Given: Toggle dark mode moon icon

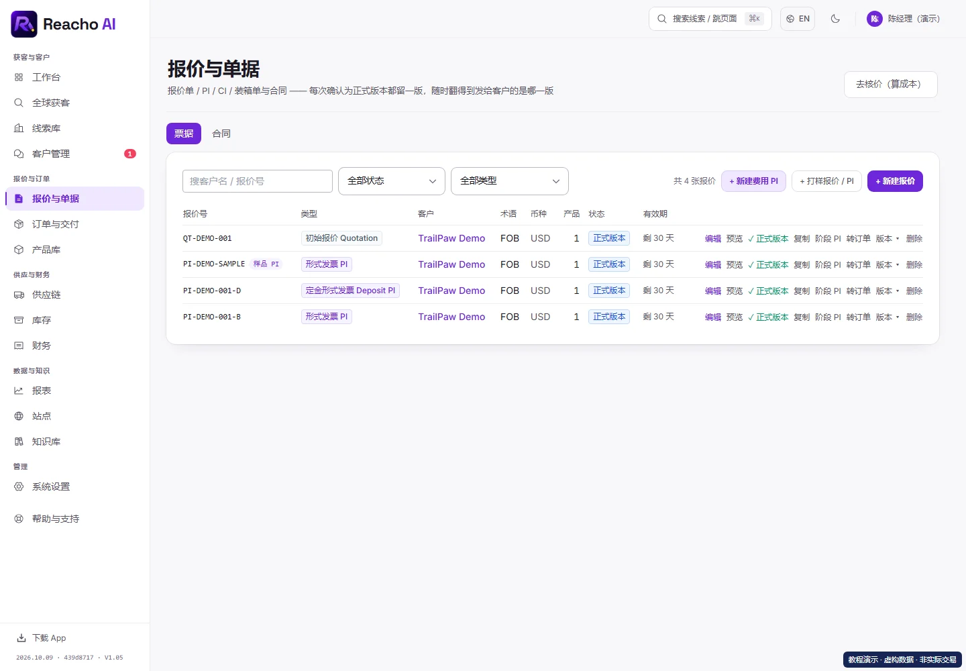Looking at the screenshot, I should [835, 19].
